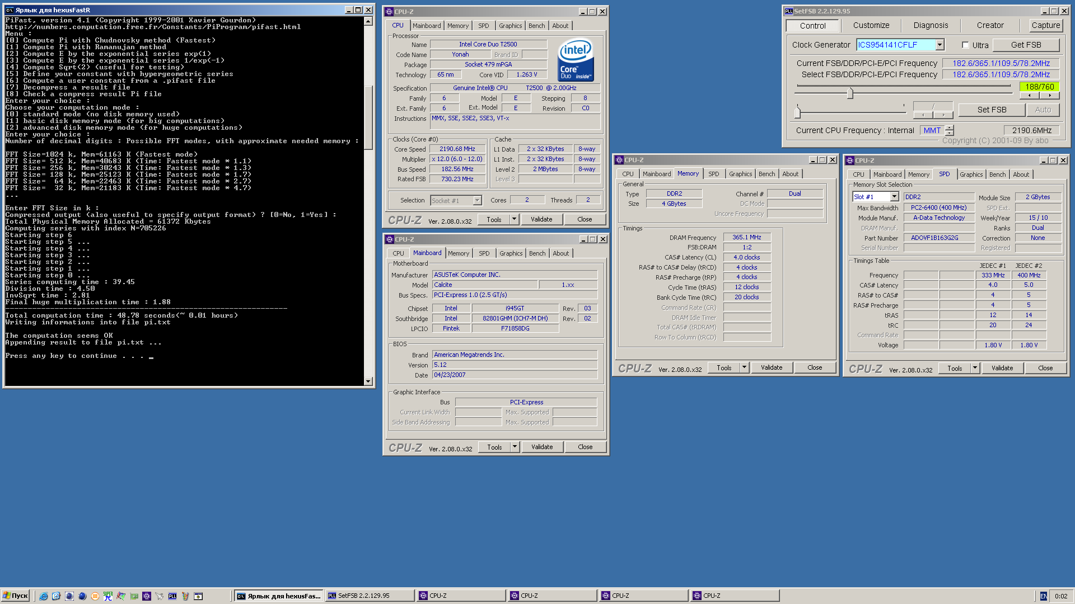Click the main FSB slider thumb

click(x=850, y=93)
